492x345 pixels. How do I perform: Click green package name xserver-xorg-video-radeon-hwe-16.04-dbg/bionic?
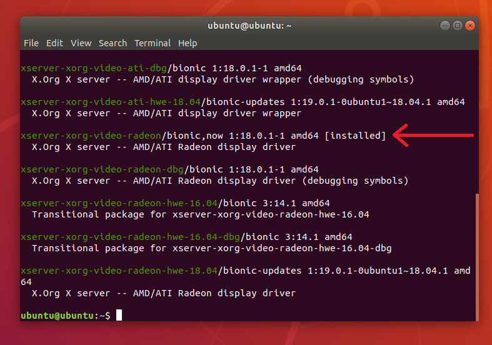pyautogui.click(x=130, y=237)
